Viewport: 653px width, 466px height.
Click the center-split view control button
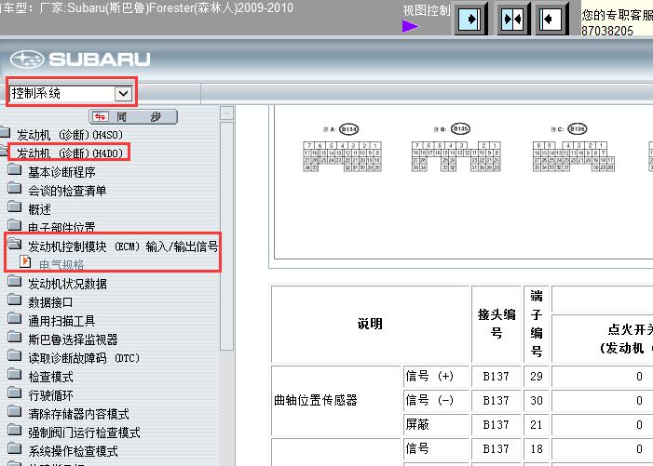513,19
